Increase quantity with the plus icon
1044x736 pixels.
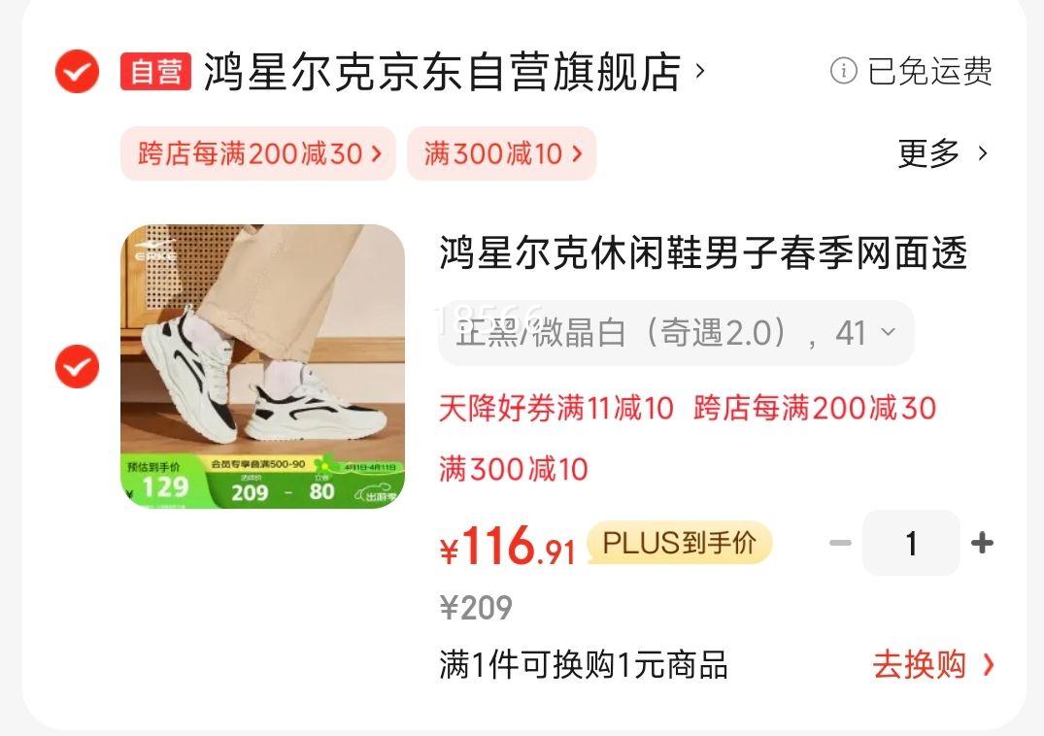(x=982, y=543)
